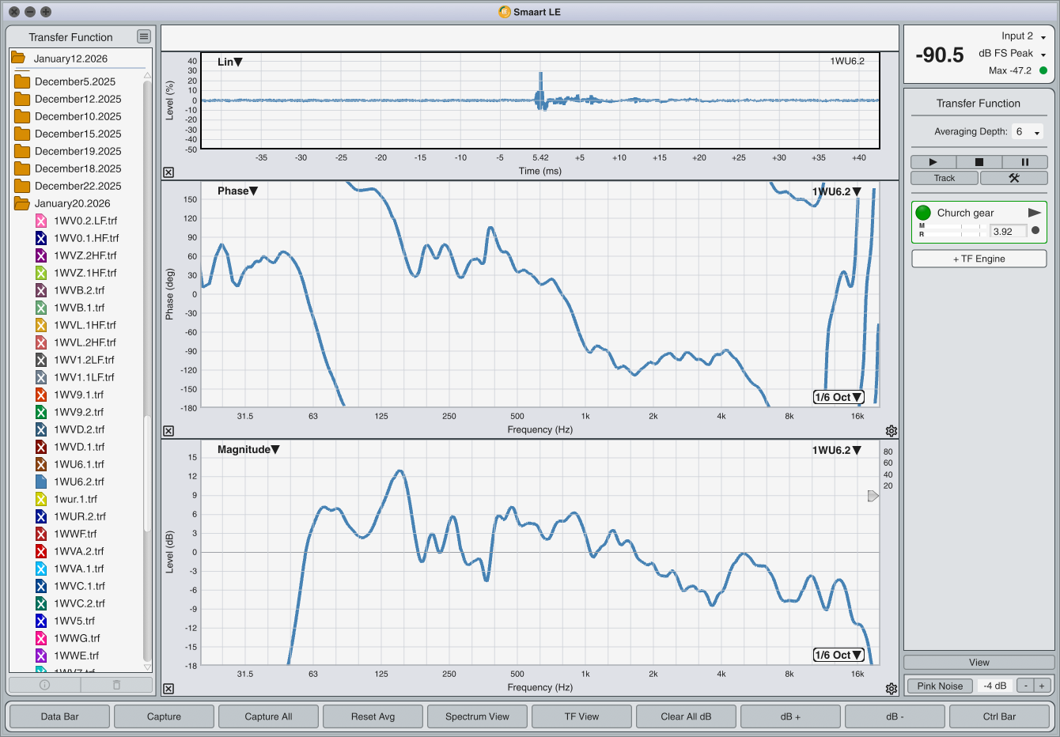1060x737 pixels.
Task: Click the Church gear delay value field
Action: [1008, 232]
